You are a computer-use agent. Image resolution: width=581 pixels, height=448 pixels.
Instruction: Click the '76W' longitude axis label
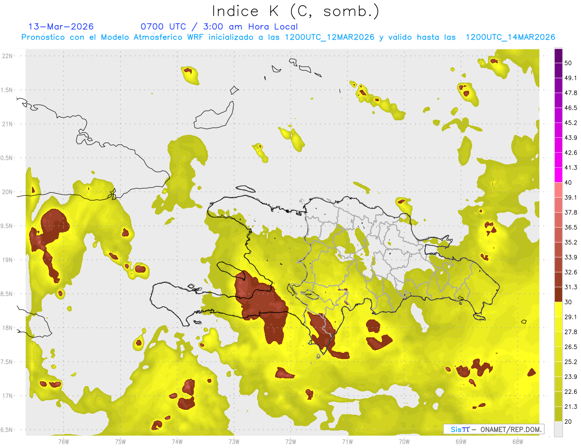point(63,441)
